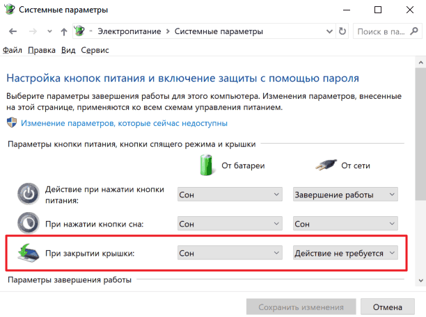Click the shield icon beside settings link
The width and height of the screenshot is (426, 317).
pos(12,122)
